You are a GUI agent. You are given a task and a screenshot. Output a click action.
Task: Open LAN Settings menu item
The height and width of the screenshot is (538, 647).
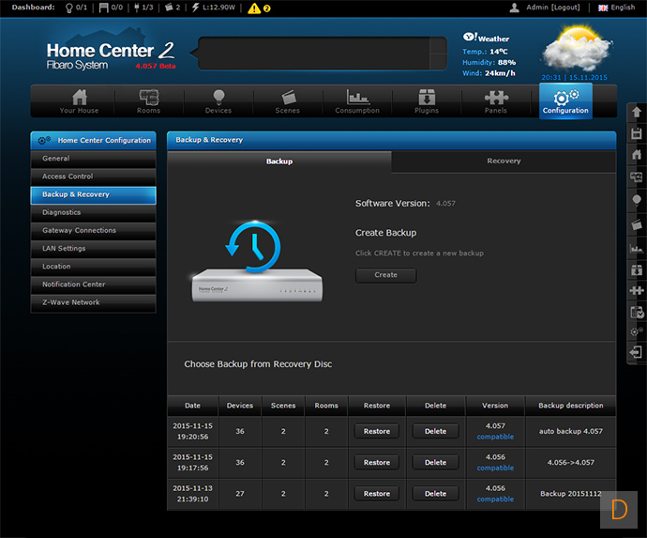click(93, 248)
